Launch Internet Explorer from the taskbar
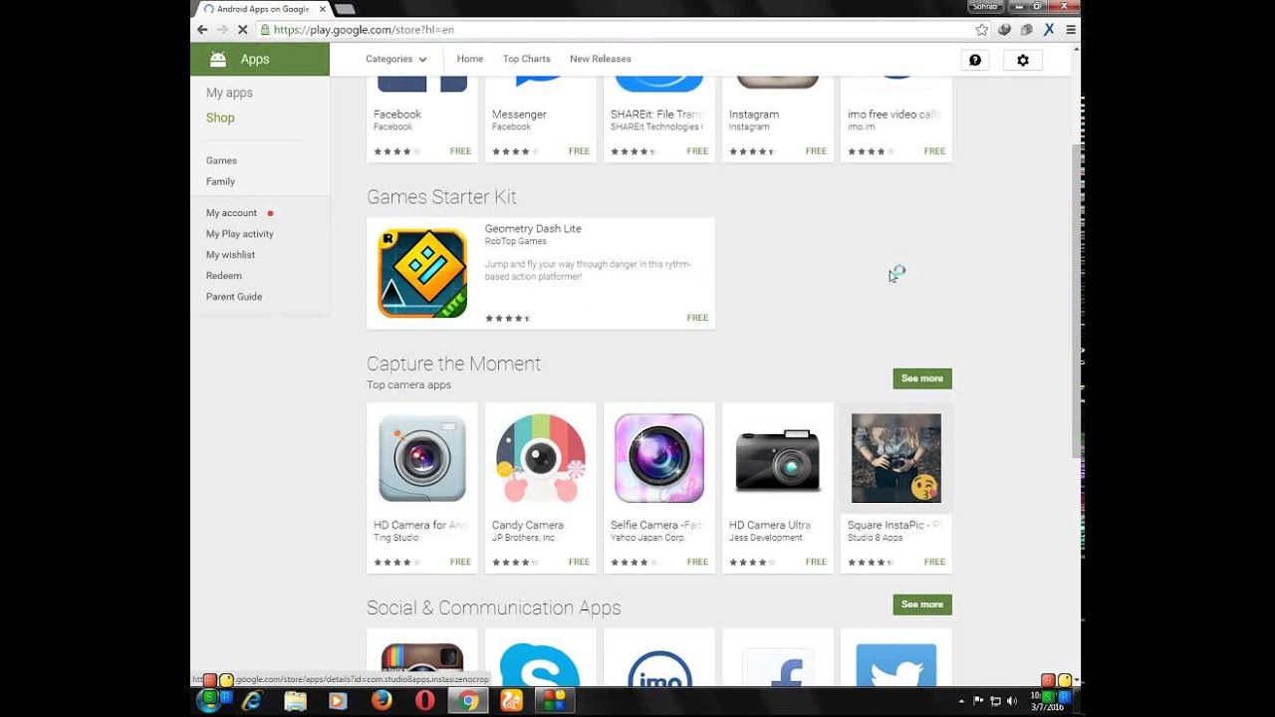This screenshot has height=717, width=1275. tap(253, 701)
